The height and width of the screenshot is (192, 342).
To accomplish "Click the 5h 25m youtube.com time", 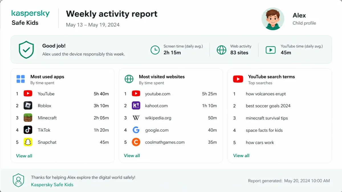I will [x=209, y=94].
